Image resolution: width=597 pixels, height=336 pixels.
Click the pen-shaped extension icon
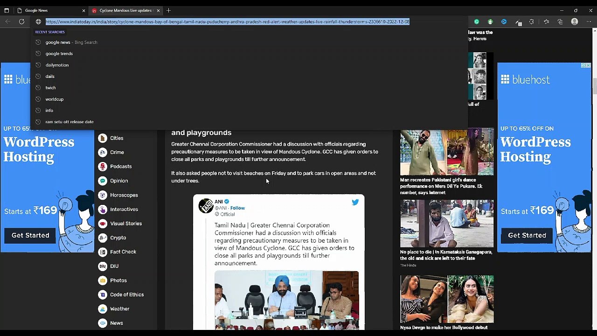[x=518, y=22]
